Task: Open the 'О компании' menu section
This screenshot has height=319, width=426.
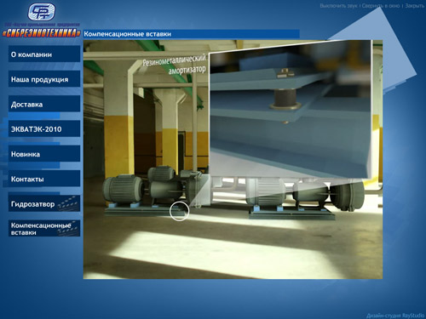Action: 44,54
